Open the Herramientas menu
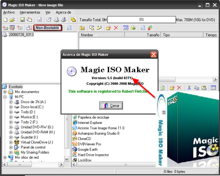This screenshot has height=176, width=220. tap(30, 12)
